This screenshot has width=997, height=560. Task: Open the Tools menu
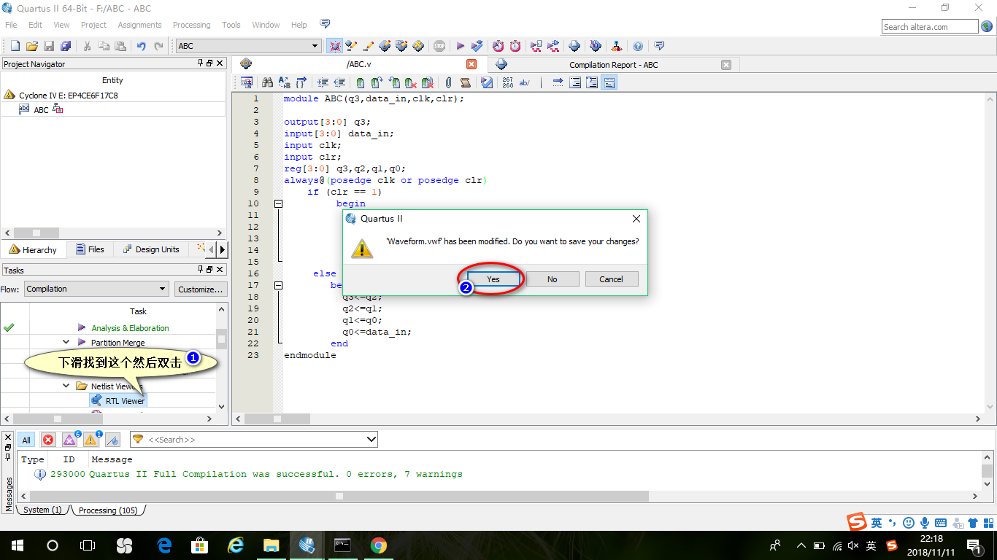click(x=231, y=25)
